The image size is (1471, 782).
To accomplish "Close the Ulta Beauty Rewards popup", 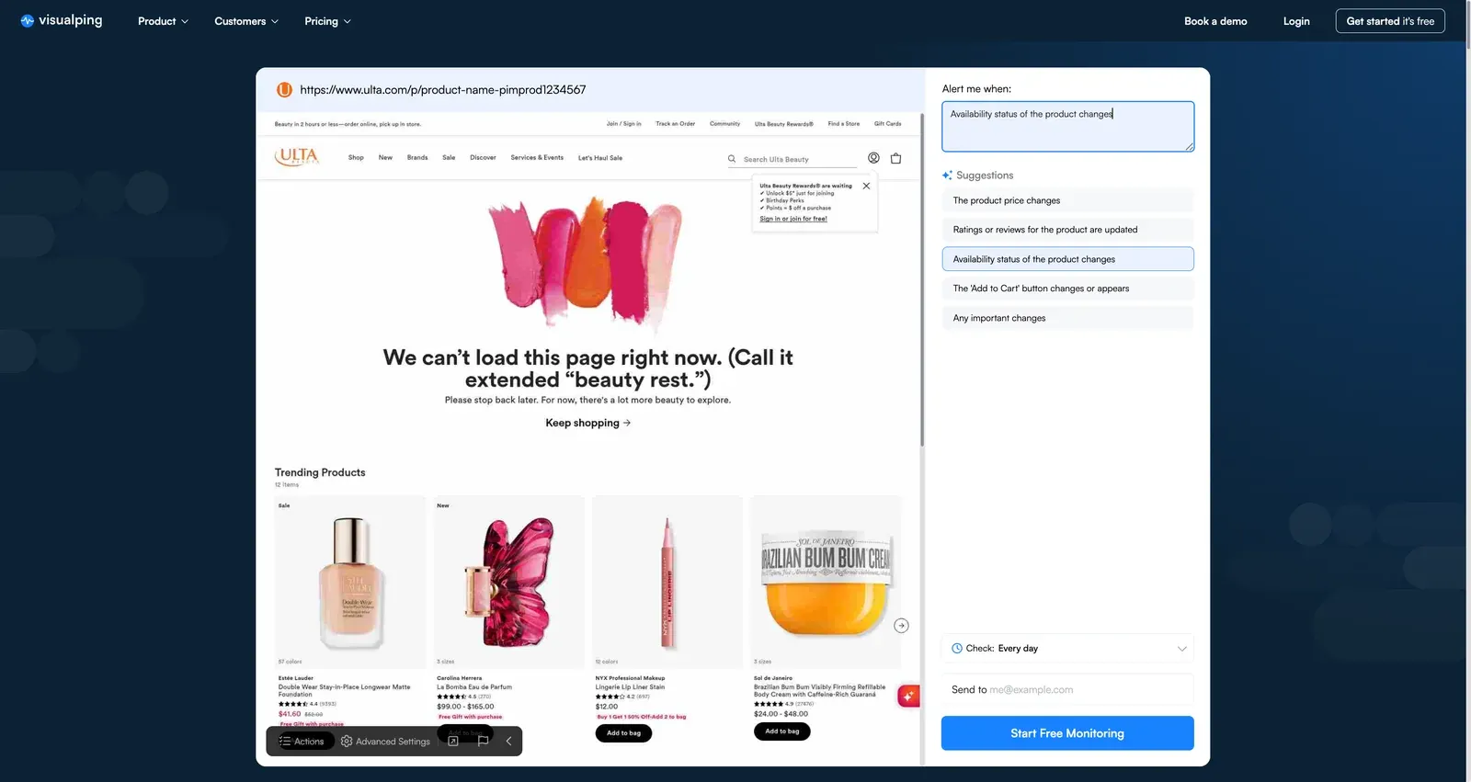I will 866,186.
